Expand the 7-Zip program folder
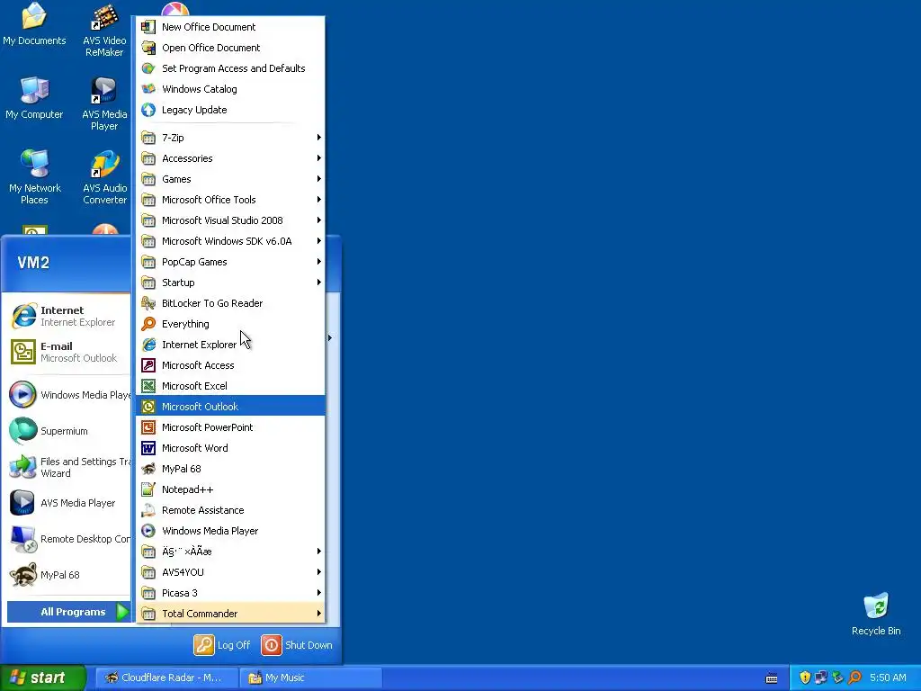 tap(230, 137)
